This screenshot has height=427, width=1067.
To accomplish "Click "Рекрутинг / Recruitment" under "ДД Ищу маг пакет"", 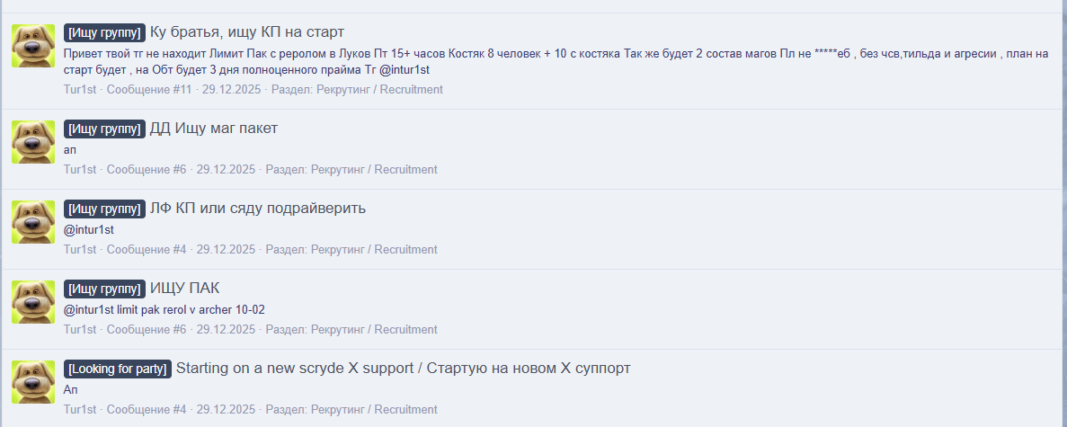I will [374, 170].
